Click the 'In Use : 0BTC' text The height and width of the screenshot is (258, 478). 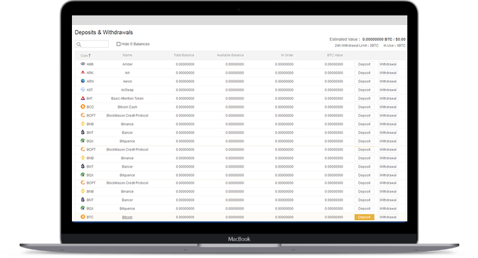[394, 46]
